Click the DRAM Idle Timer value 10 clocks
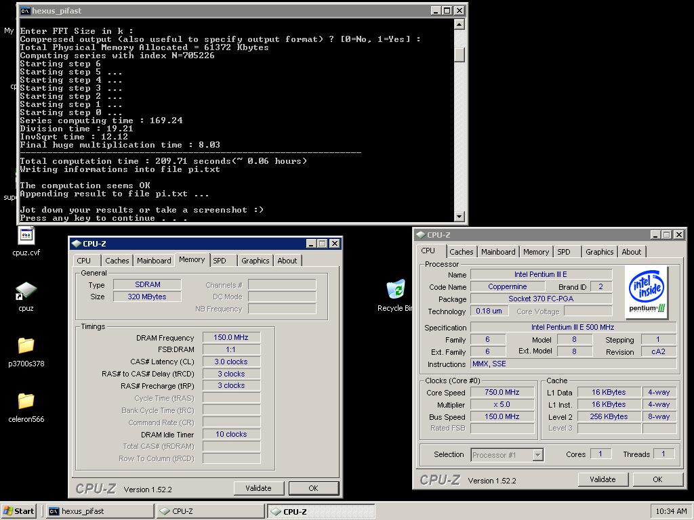The height and width of the screenshot is (520, 694). (x=231, y=434)
